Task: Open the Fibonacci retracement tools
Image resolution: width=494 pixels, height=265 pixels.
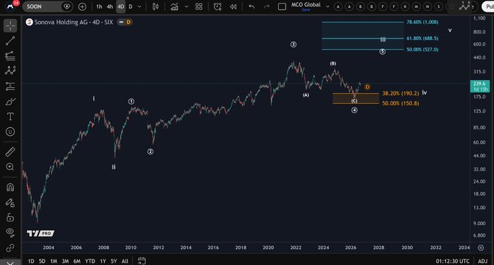Action: point(10,56)
